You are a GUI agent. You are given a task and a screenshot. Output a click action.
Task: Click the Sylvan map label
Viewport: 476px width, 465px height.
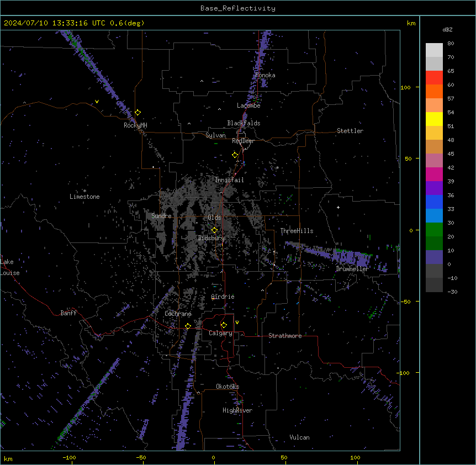pos(215,135)
